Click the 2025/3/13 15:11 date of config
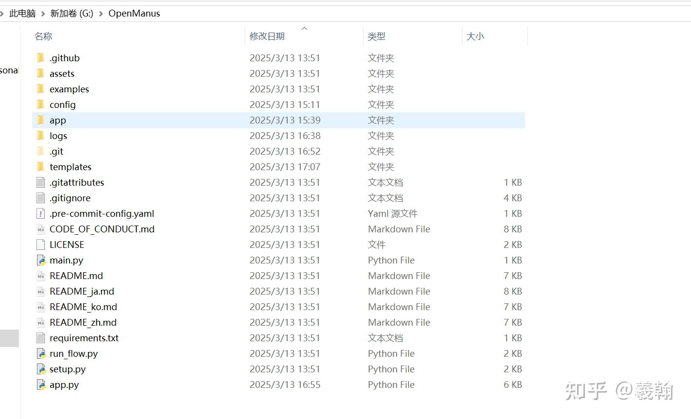 [x=285, y=105]
